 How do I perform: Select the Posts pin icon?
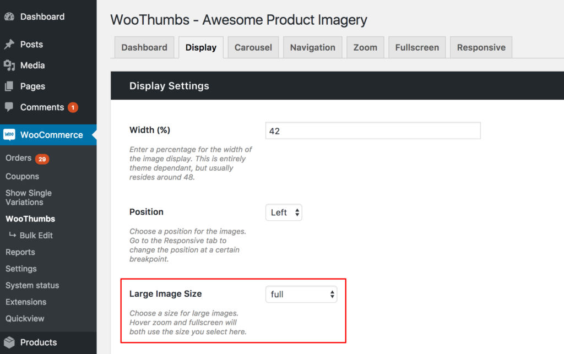point(10,44)
